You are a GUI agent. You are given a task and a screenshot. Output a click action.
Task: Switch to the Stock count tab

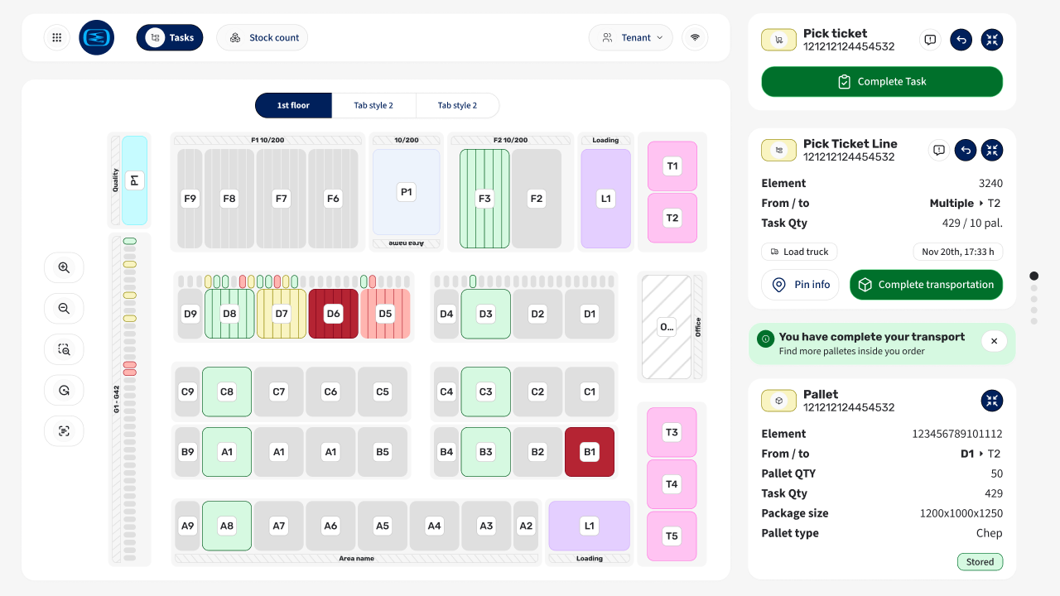point(263,37)
